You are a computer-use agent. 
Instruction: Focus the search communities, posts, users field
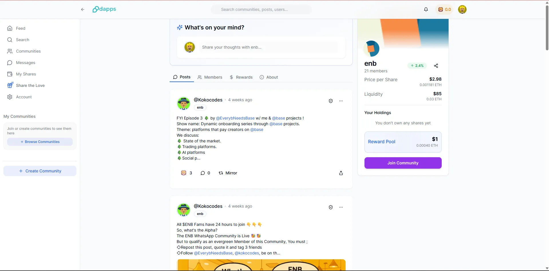[x=261, y=9]
